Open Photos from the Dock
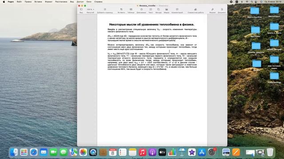The width and height of the screenshot is (284, 159). (83, 152)
